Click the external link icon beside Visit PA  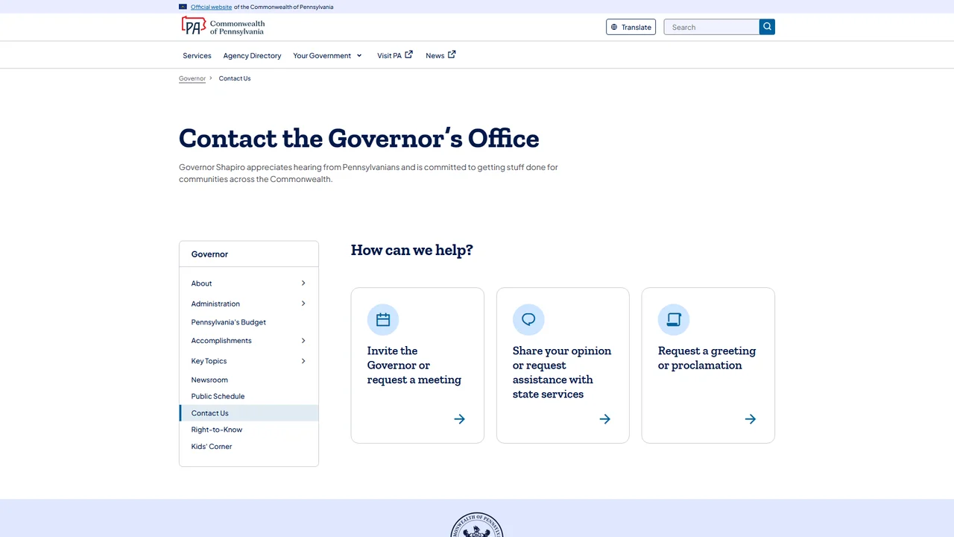(409, 54)
